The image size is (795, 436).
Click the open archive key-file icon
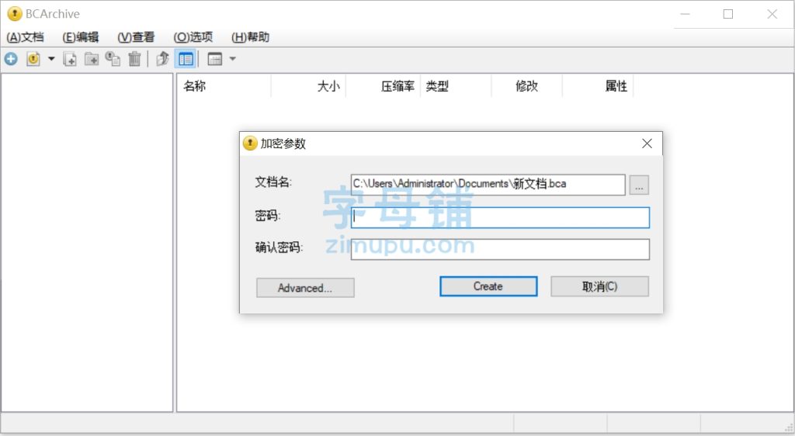coord(33,59)
